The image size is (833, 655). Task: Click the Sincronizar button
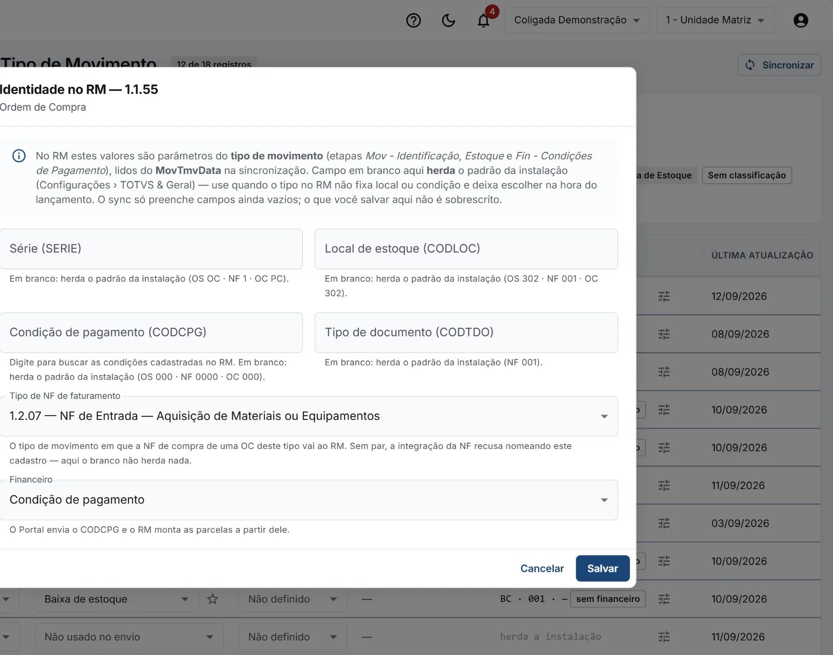(779, 65)
